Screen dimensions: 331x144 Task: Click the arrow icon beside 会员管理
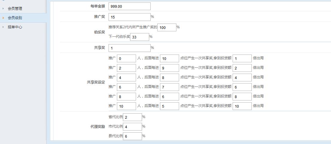(3, 9)
